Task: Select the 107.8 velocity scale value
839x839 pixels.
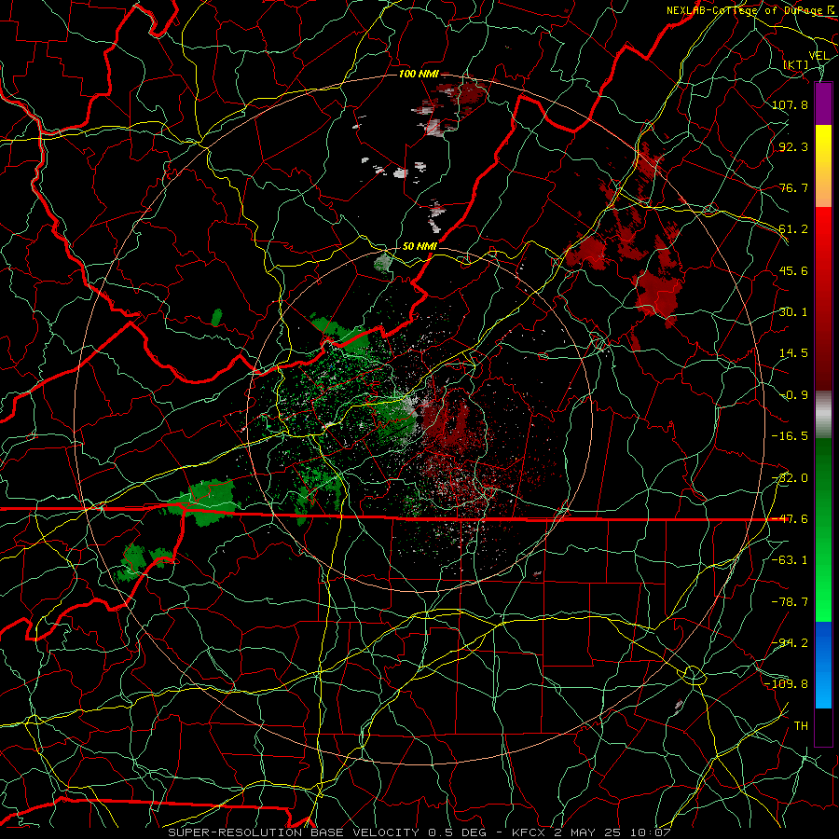Action: (x=790, y=104)
